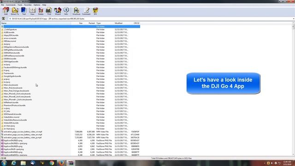Click the Test archive icon
This screenshot has width=295, height=166.
[x=24, y=11]
